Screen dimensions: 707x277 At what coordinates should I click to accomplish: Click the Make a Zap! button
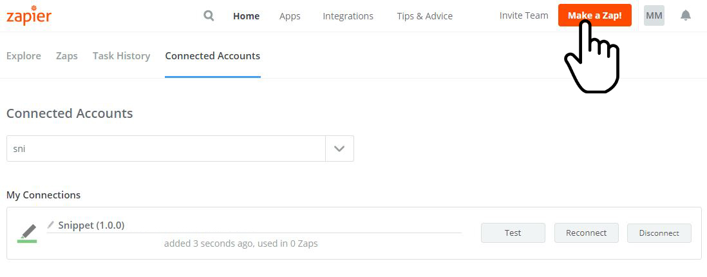(x=595, y=15)
